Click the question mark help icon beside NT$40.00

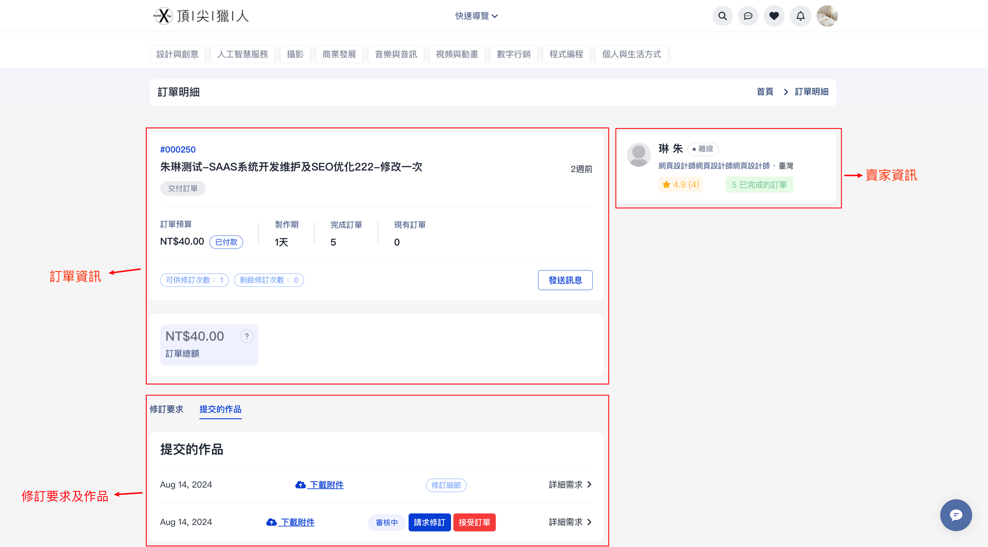247,336
